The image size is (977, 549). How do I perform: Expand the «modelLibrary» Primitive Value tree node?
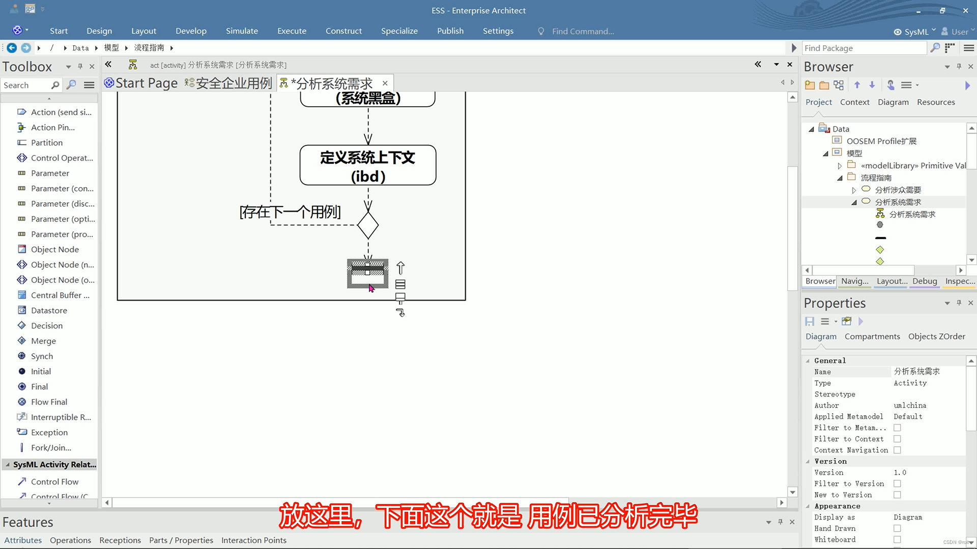(x=840, y=165)
